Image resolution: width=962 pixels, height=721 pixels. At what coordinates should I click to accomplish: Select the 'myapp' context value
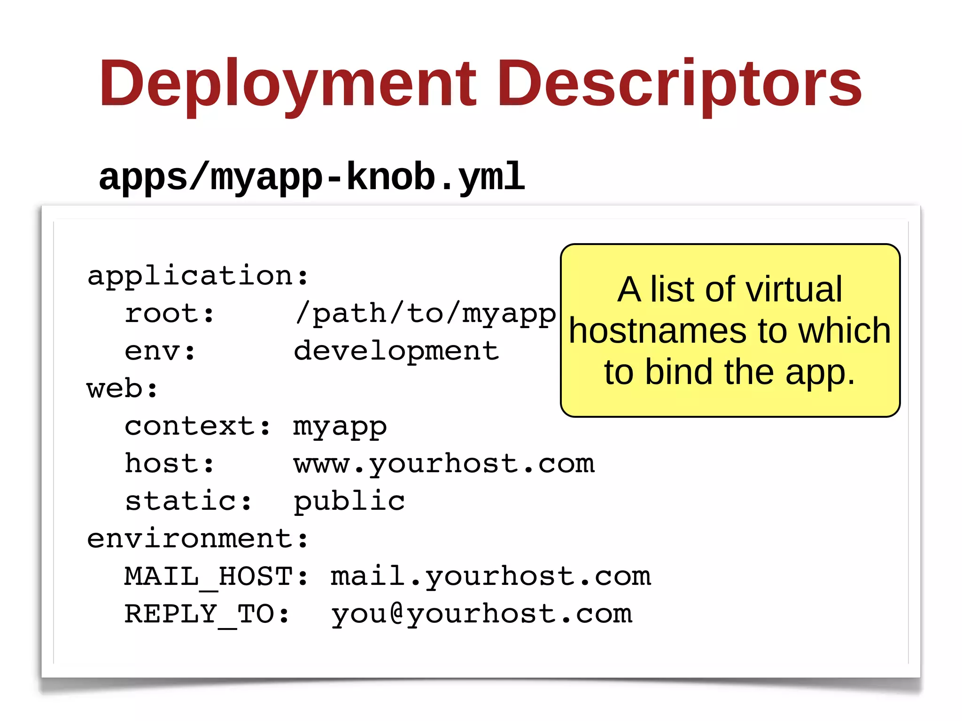tap(340, 428)
